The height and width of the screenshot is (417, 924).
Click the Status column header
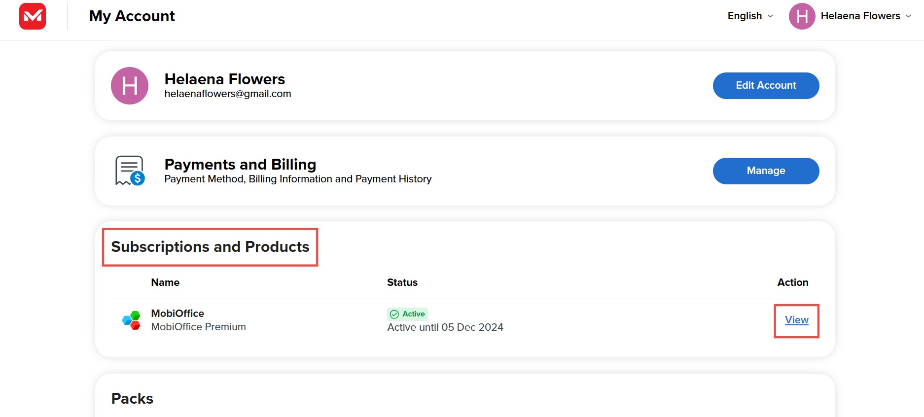[x=402, y=282]
